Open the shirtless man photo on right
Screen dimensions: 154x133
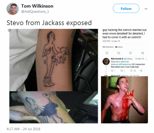[x=124, y=100]
